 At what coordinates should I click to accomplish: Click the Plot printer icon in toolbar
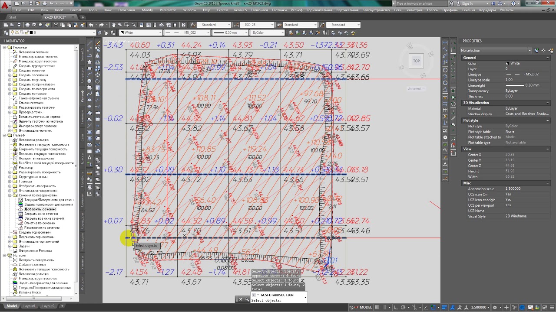(x=27, y=25)
